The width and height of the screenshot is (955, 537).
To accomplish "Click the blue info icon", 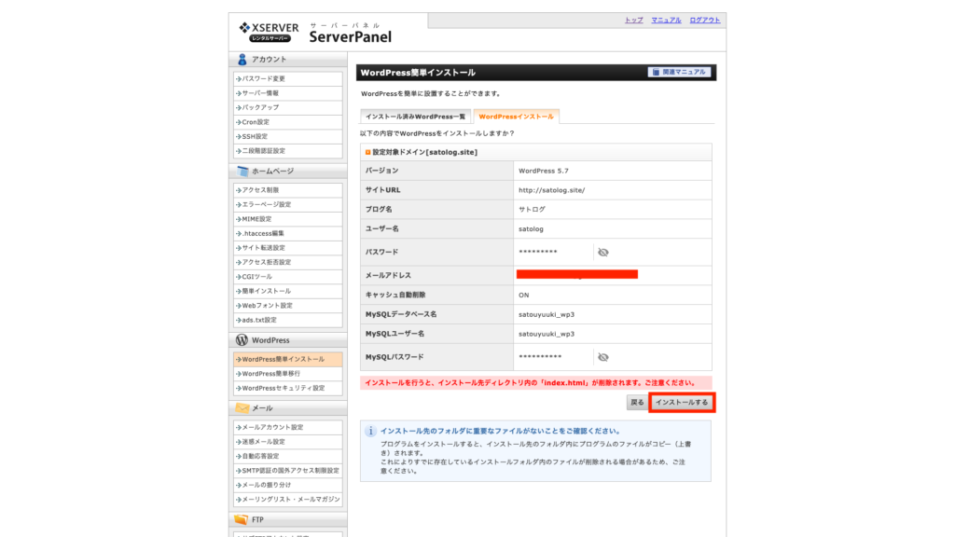I will click(369, 431).
